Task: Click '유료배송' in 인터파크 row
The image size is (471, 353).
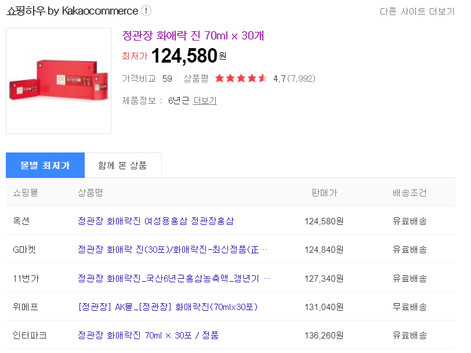Action: click(x=410, y=336)
